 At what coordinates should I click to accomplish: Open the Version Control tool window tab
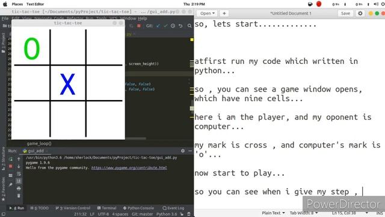73,208
